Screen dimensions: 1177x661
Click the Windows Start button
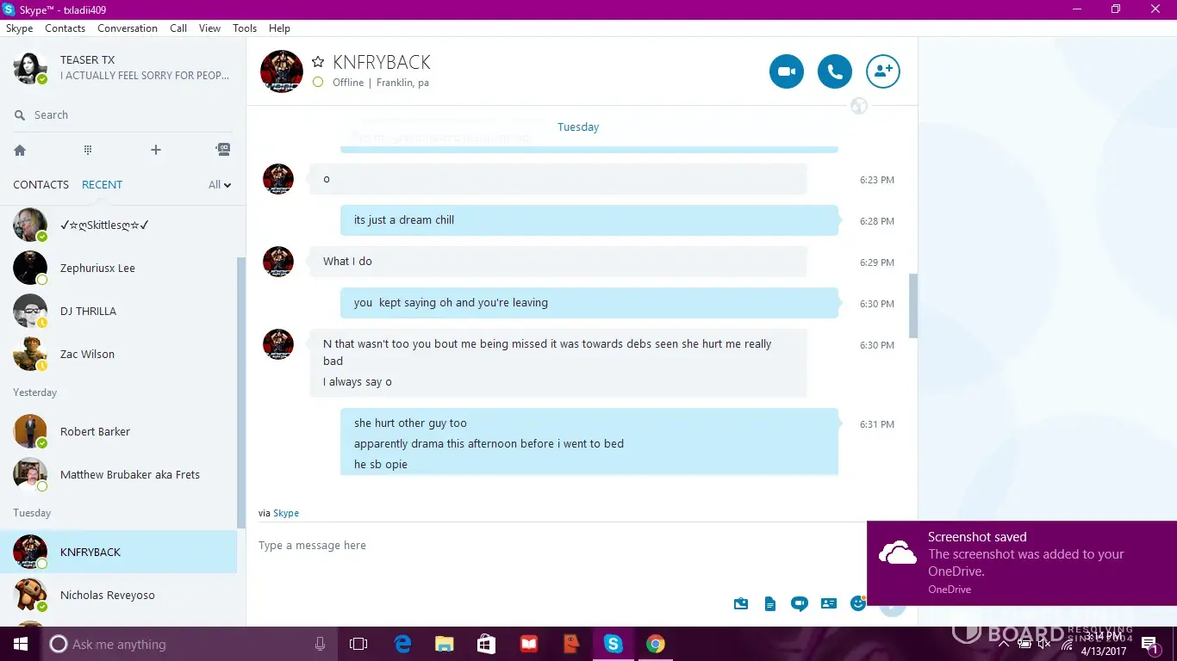pyautogui.click(x=20, y=644)
